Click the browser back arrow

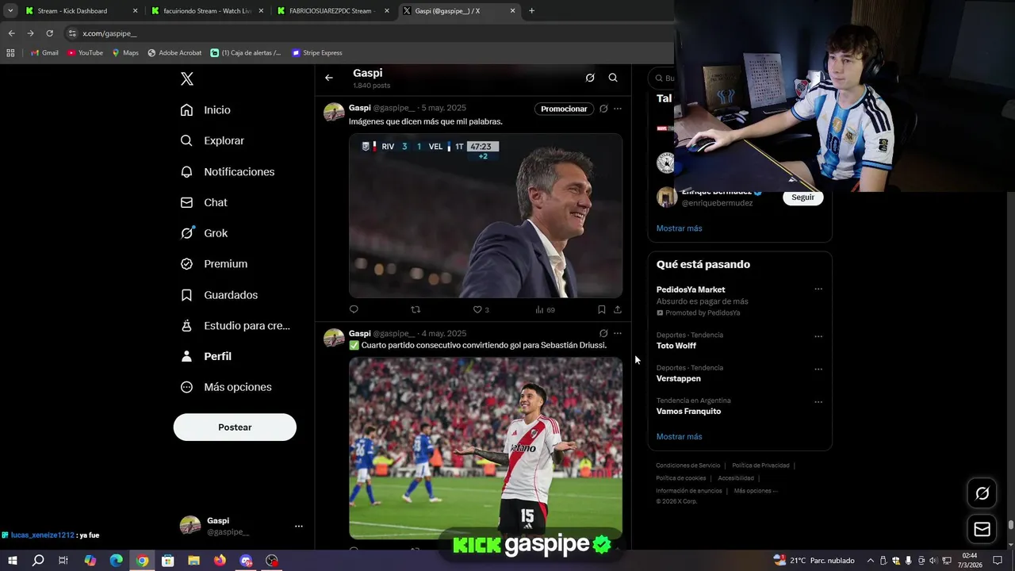tap(11, 33)
